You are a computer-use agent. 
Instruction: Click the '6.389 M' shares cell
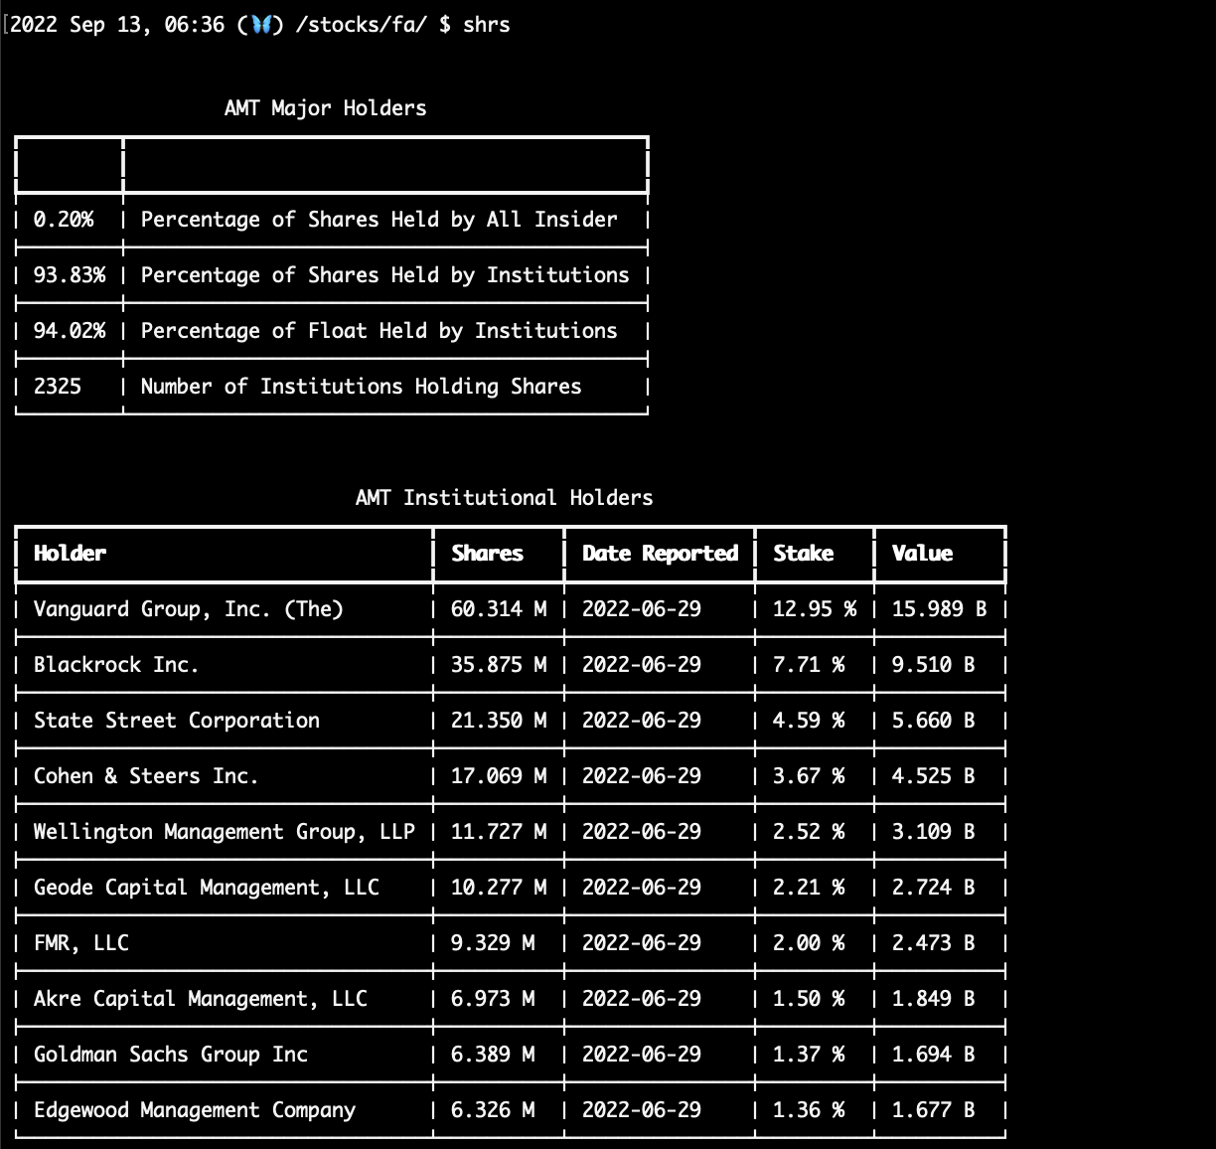(x=493, y=1055)
